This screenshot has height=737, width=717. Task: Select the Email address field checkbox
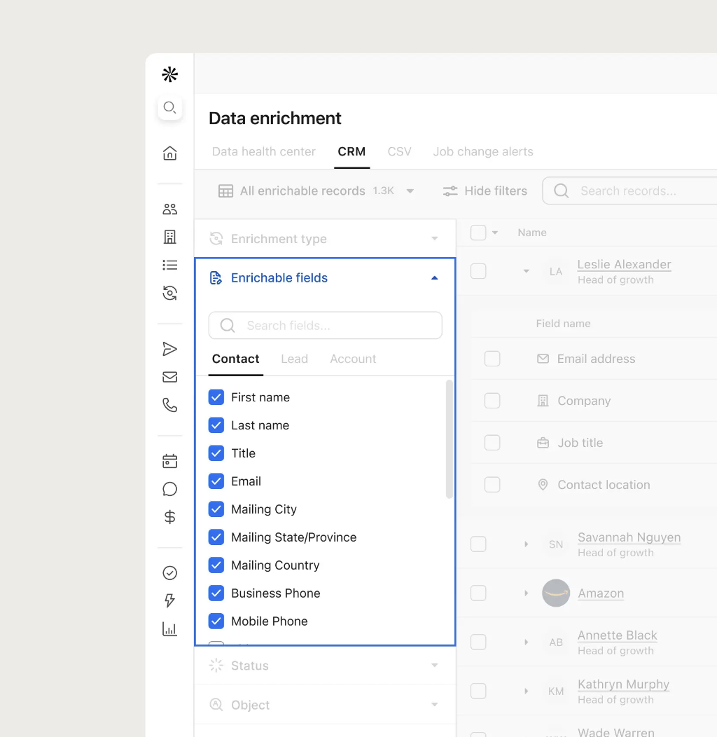pyautogui.click(x=492, y=359)
